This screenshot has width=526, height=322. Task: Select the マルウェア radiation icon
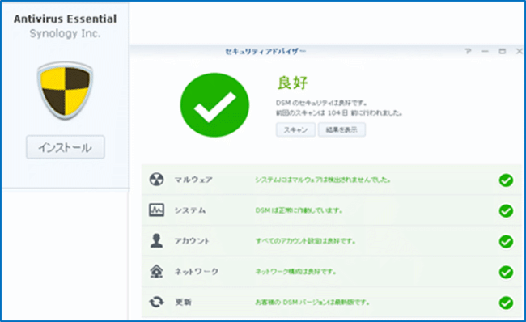coord(156,180)
